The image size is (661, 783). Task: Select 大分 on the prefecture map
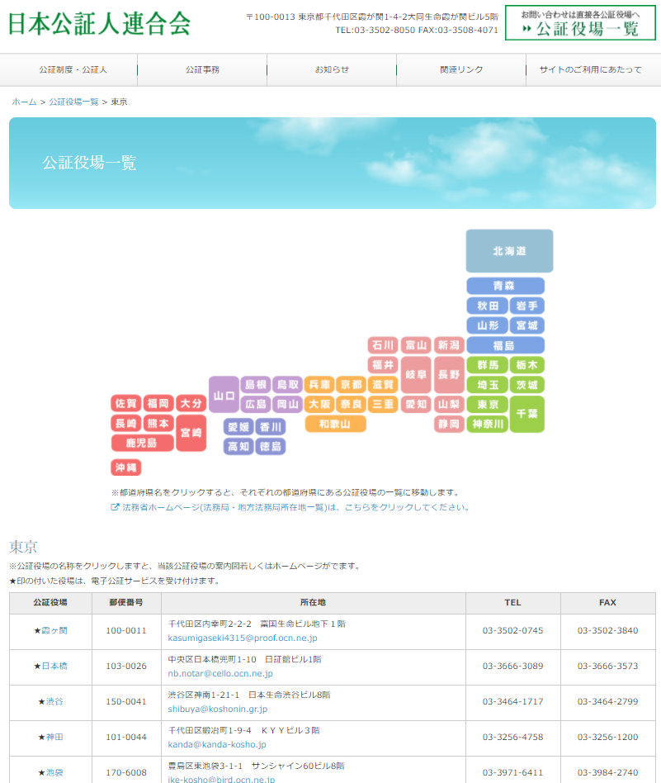coord(191,404)
